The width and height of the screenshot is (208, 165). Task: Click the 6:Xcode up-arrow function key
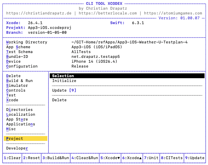tap(132, 158)
